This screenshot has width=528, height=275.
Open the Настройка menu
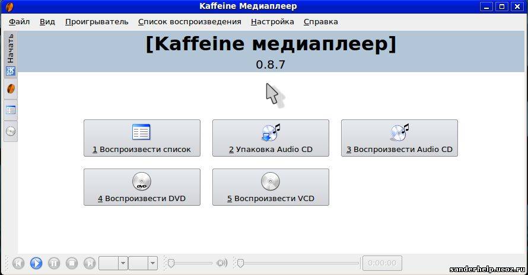coord(272,22)
